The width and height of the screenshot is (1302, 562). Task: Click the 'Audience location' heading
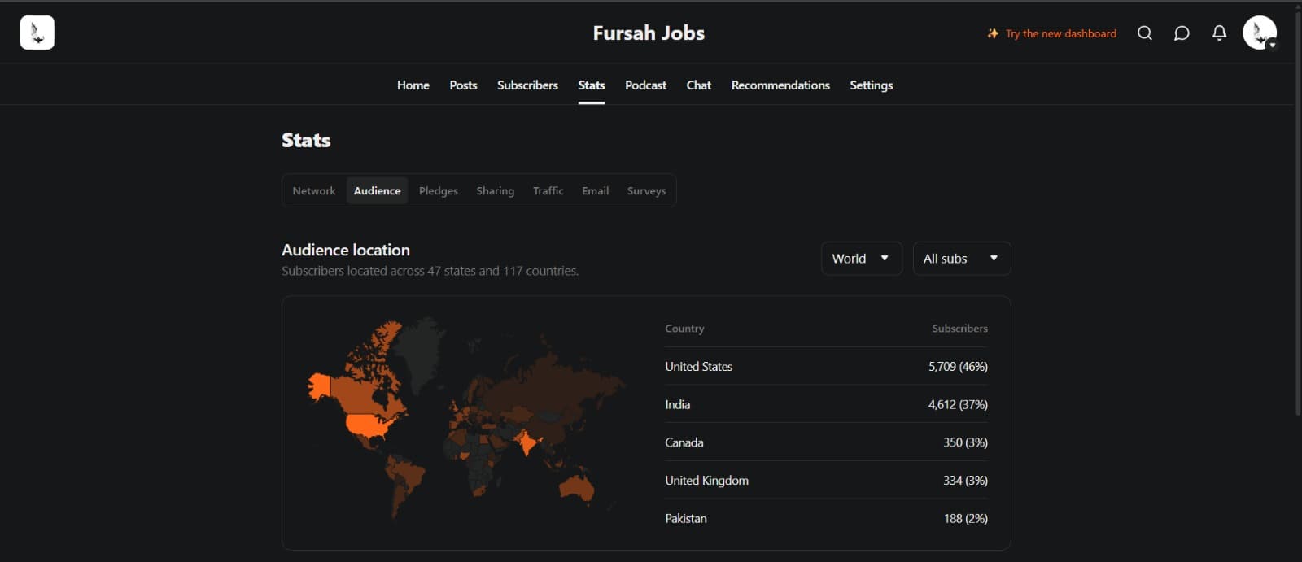(346, 250)
